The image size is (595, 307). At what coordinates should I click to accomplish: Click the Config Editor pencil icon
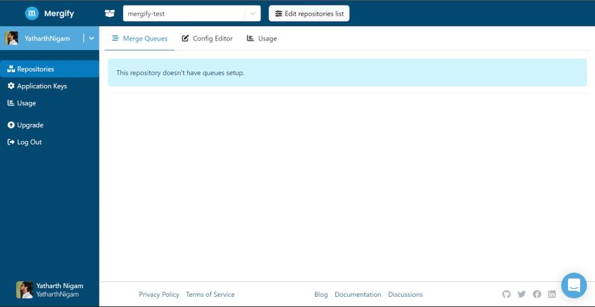coord(185,38)
